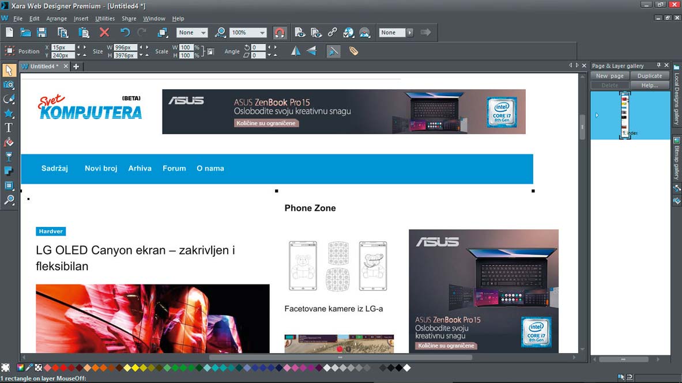Toggle the scale line widths button
Image resolution: width=682 pixels, height=383 pixels.
point(333,51)
